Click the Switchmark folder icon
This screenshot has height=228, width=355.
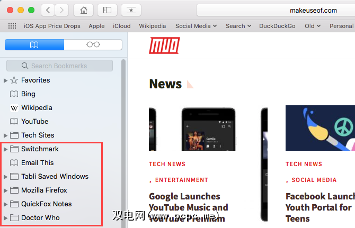pos(14,149)
